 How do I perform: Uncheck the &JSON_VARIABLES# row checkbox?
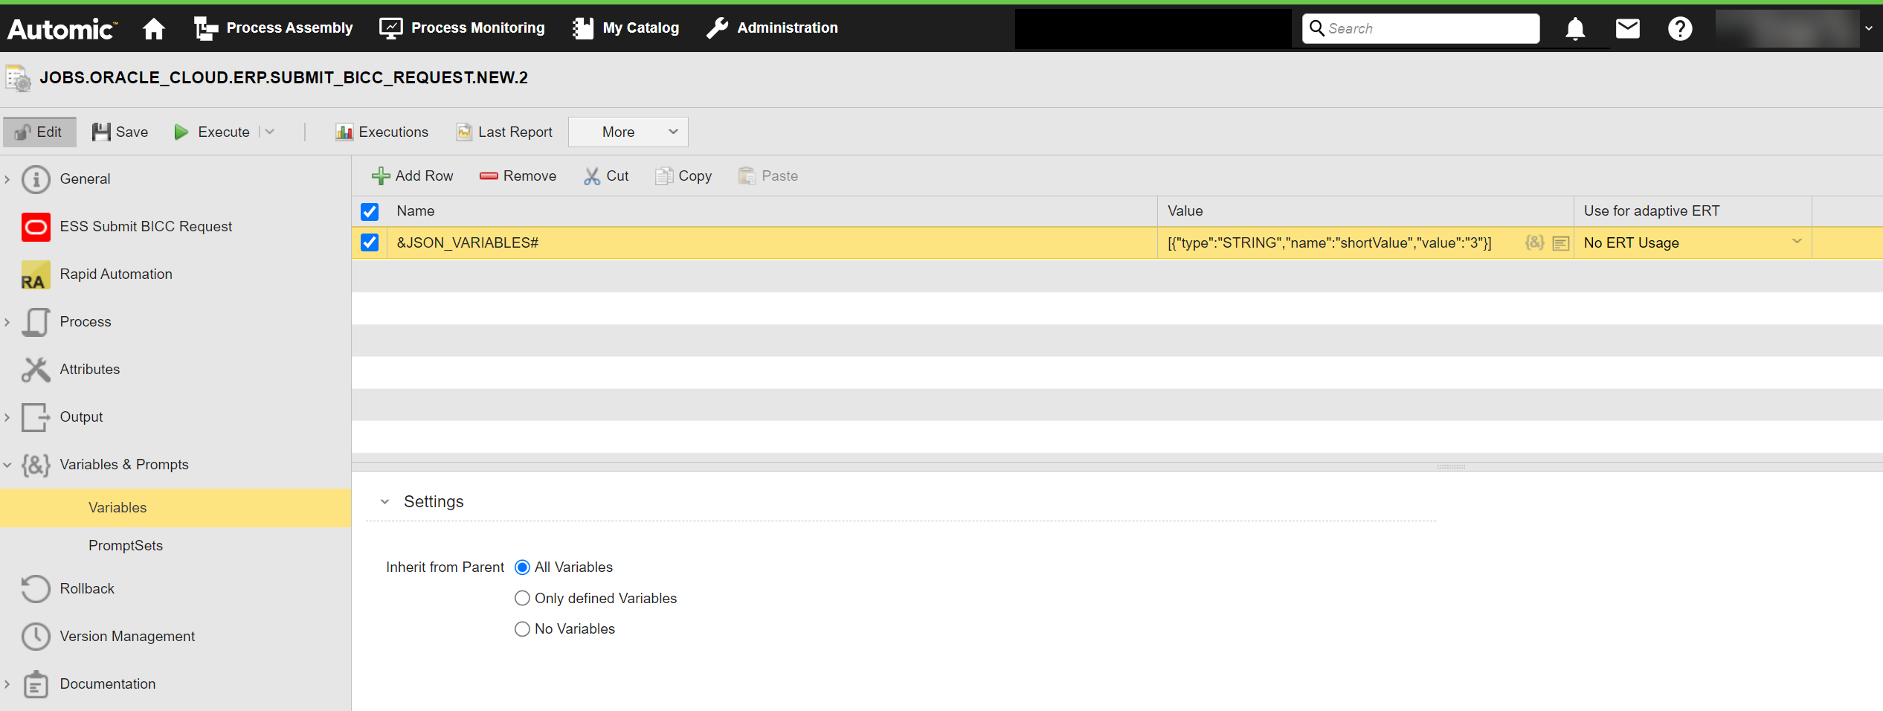click(370, 242)
